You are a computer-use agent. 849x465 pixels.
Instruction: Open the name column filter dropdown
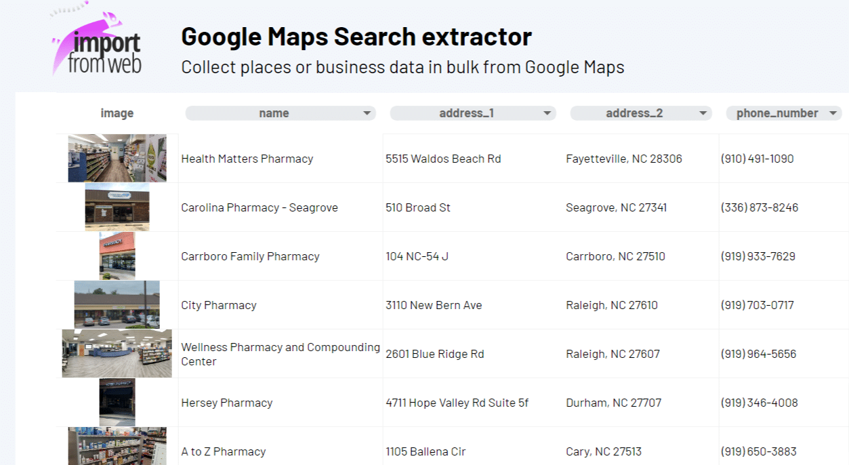pyautogui.click(x=367, y=114)
